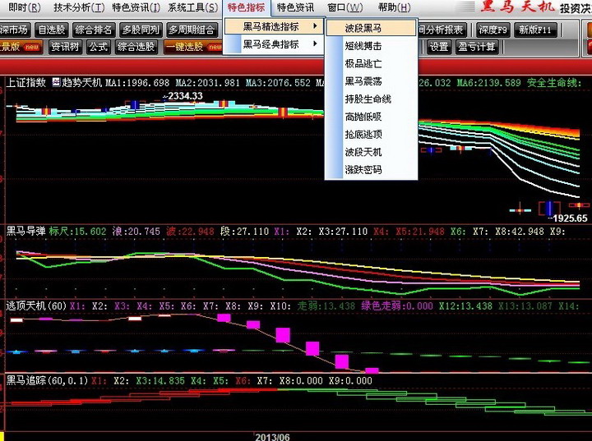Open the 公式 editor button
Viewport: 592px width, 441px height.
[98, 47]
